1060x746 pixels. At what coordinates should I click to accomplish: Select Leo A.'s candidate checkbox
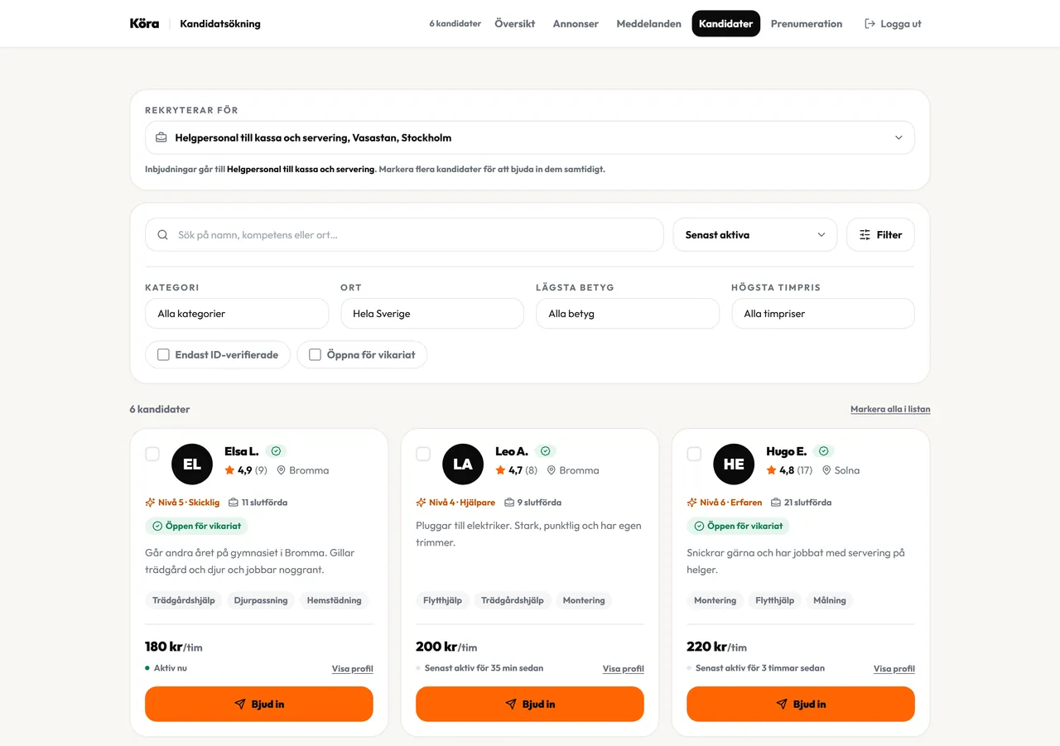[x=423, y=454]
